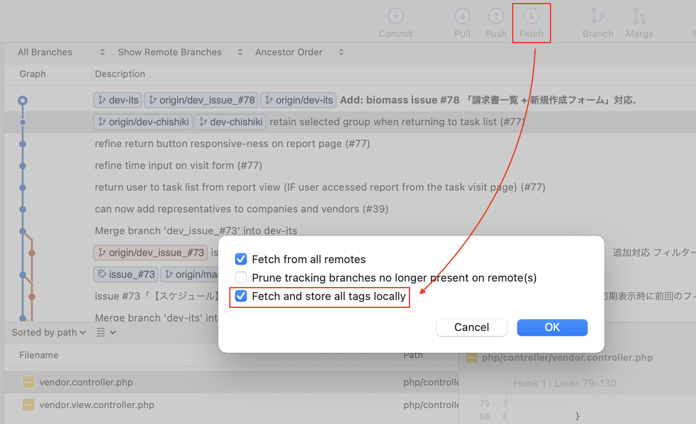Click the Pull toolbar icon
Viewport: 696px width, 424px height.
(462, 17)
